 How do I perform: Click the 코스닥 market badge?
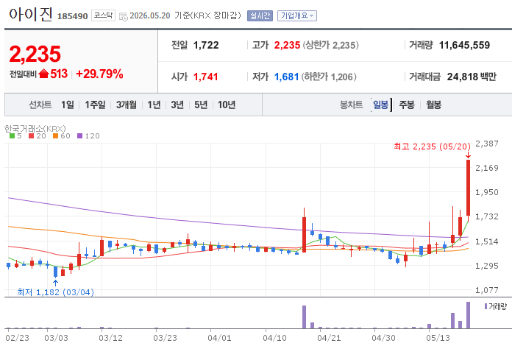coord(103,15)
